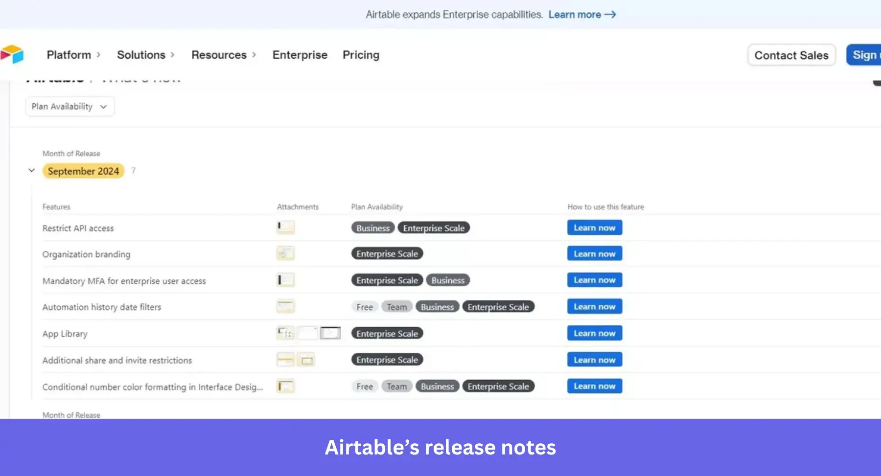Image resolution: width=881 pixels, height=476 pixels.
Task: Select the Business badge beside Restrict API access
Action: point(372,227)
